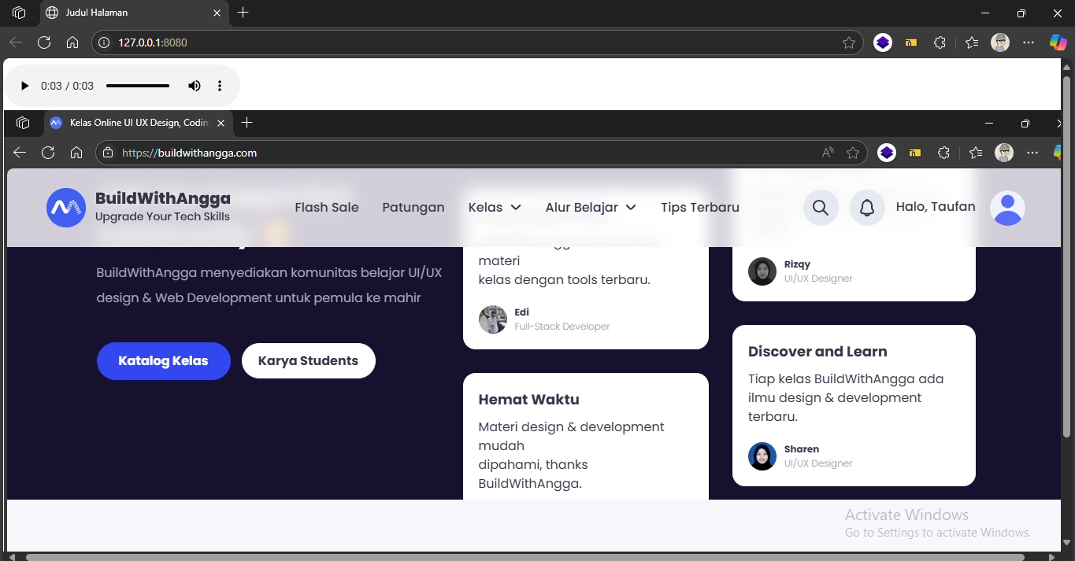Open a new tab in outer browser
Image resolution: width=1075 pixels, height=561 pixels.
tap(243, 13)
